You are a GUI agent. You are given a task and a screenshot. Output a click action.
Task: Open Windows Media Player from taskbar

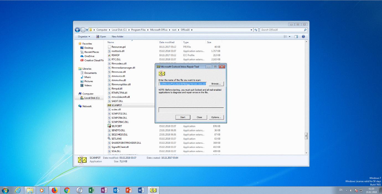pos(42,190)
